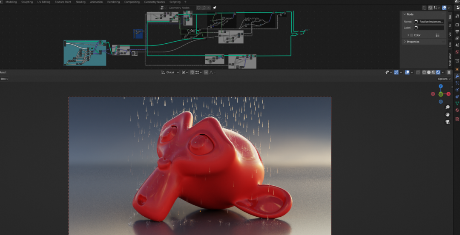460x235 pixels.
Task: Select the small blue node frame
Action: point(138,34)
